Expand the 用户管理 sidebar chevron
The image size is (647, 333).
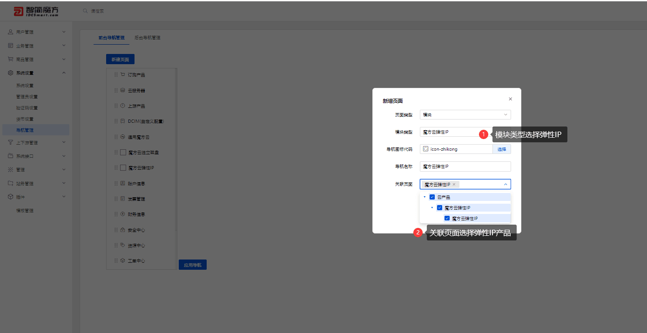[64, 32]
